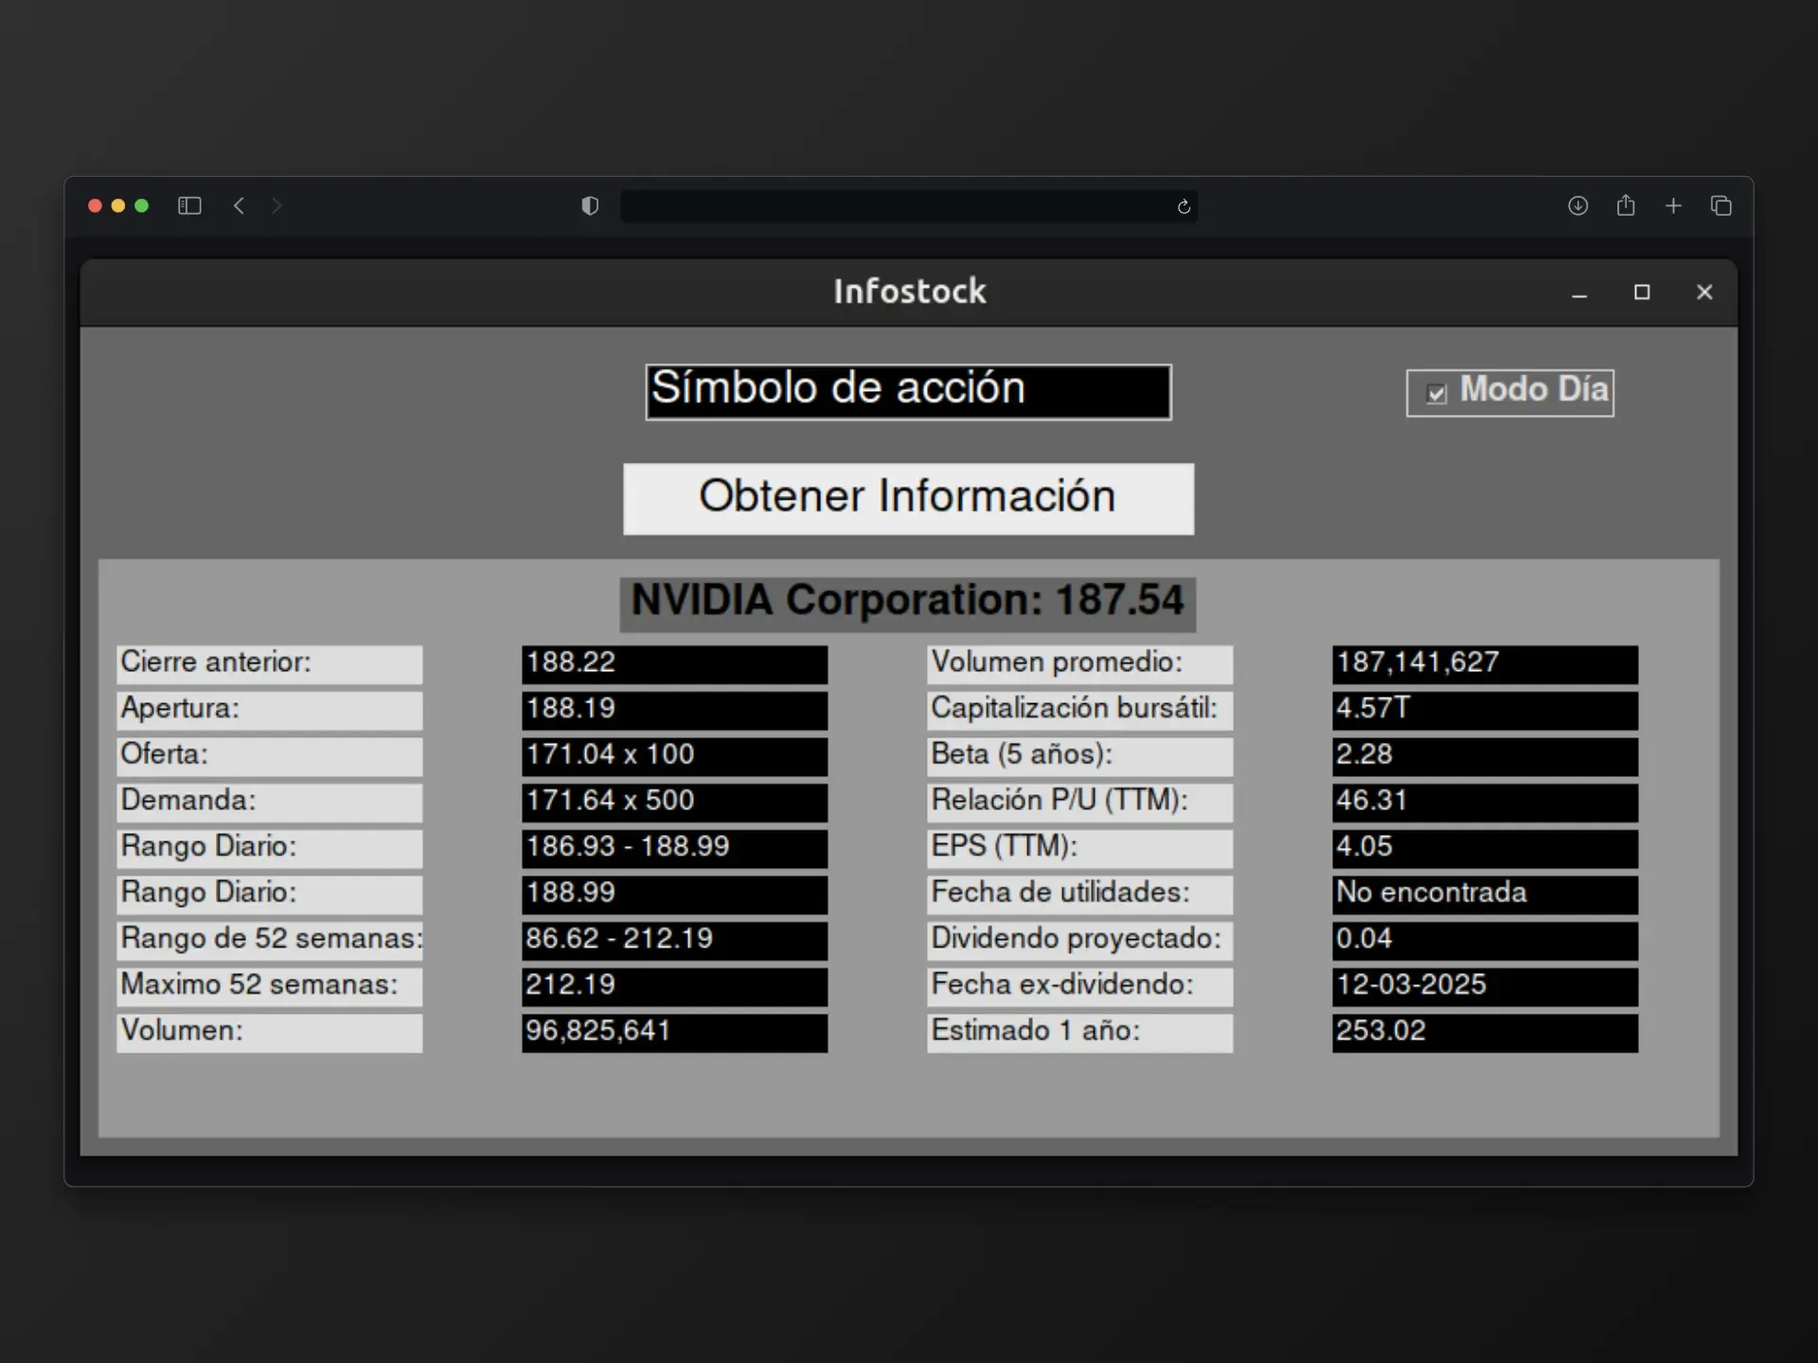The width and height of the screenshot is (1818, 1363).
Task: Click the Fecha ex-dividendo label
Action: pyautogui.click(x=1080, y=987)
